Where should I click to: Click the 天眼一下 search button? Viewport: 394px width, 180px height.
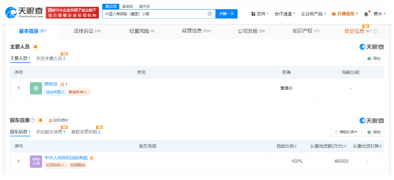pos(226,14)
